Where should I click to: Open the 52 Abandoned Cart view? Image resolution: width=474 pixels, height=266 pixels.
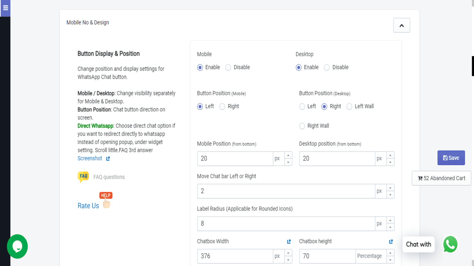coord(441,178)
